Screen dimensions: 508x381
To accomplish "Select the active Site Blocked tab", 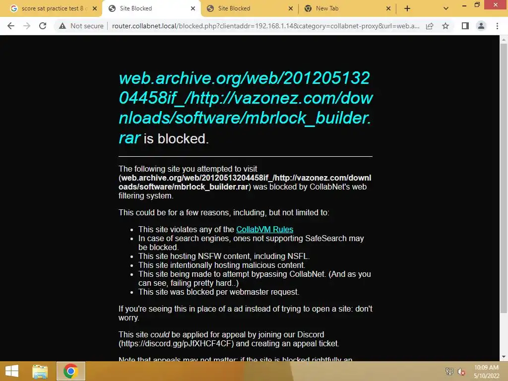I will pos(151,8).
